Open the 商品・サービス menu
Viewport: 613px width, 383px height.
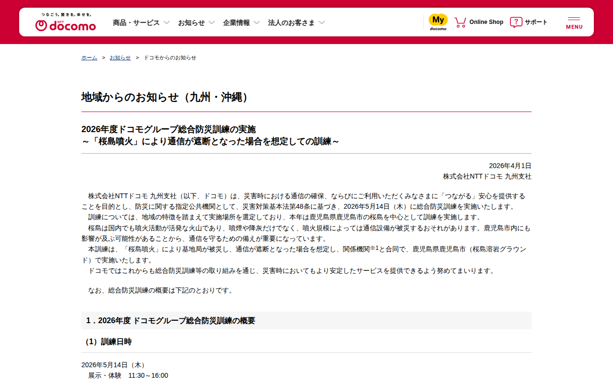141,23
